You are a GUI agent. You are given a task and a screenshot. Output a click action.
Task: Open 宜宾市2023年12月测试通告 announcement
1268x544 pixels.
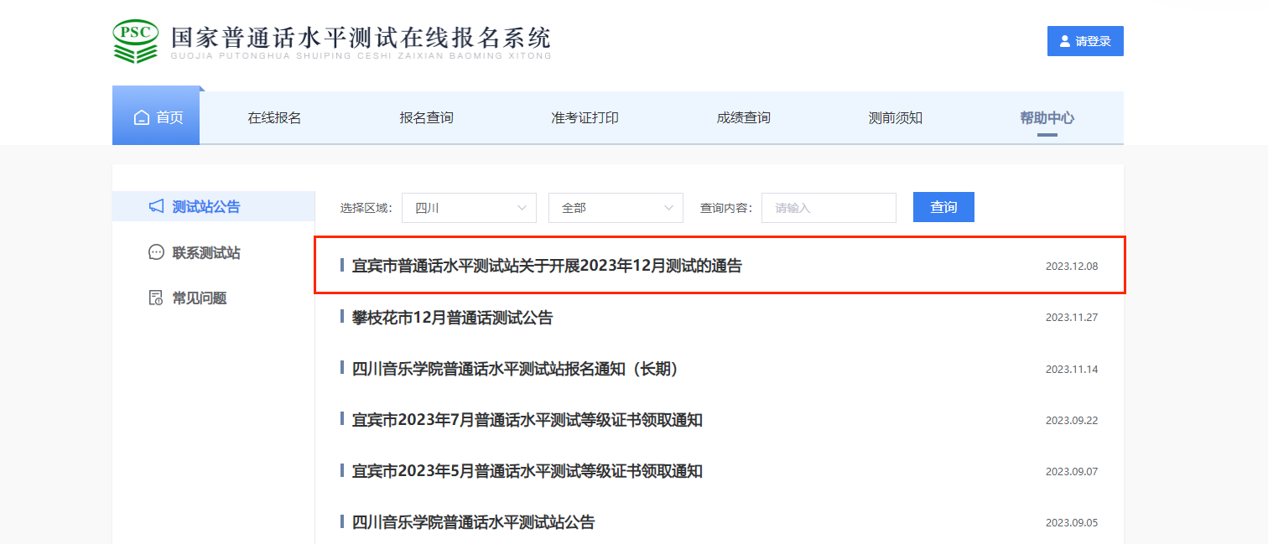pyautogui.click(x=547, y=267)
